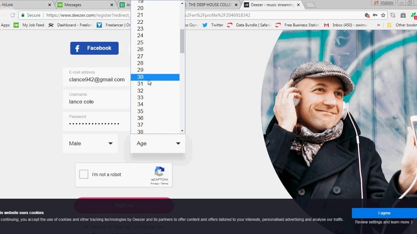Image resolution: width=417 pixels, height=234 pixels.
Task: Expand the bookmarks overflow chevron
Action: pos(379,25)
